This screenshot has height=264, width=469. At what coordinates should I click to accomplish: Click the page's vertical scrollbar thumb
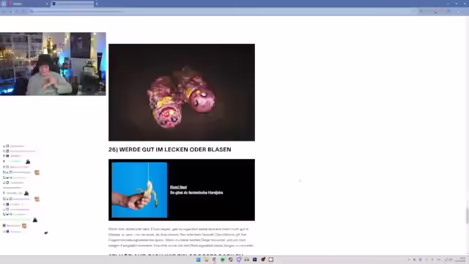(468, 213)
